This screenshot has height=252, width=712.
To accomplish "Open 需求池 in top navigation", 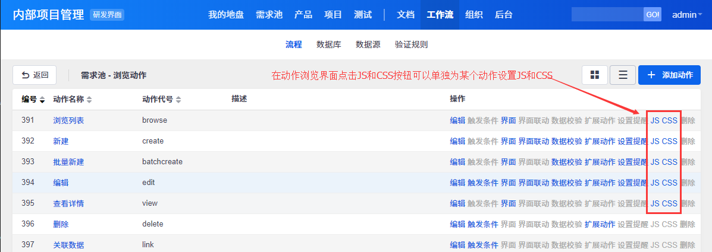I will [x=269, y=14].
